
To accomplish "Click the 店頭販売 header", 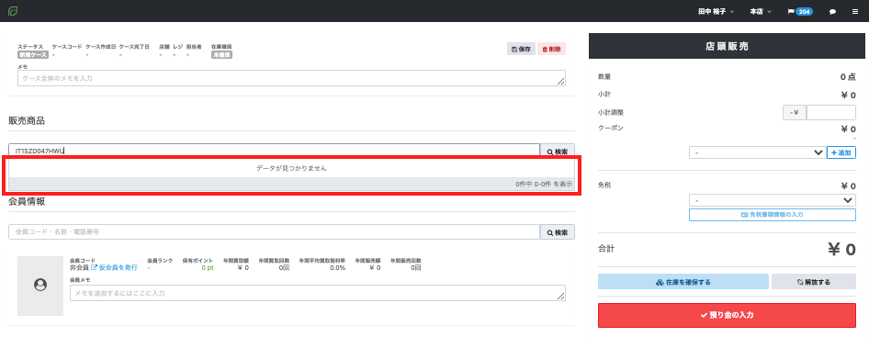I will (727, 46).
